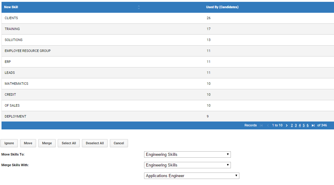Screen dimensions: 334x185
Task: Click the Ignore button
Action: (x=9, y=143)
